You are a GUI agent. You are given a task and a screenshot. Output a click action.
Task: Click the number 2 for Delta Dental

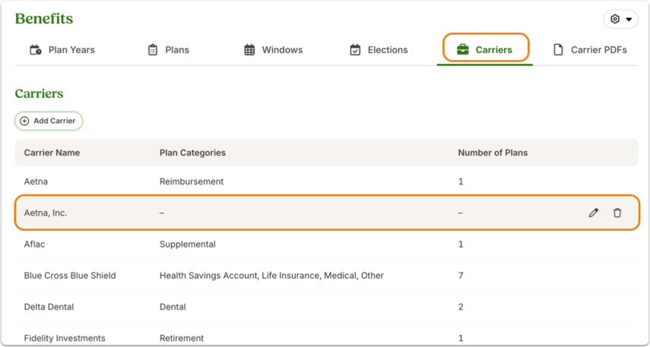[461, 307]
